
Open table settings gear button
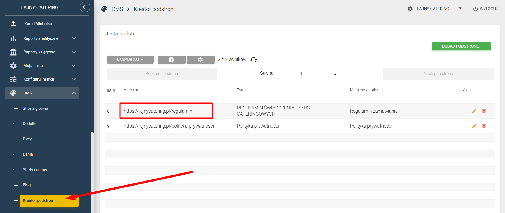[200, 60]
